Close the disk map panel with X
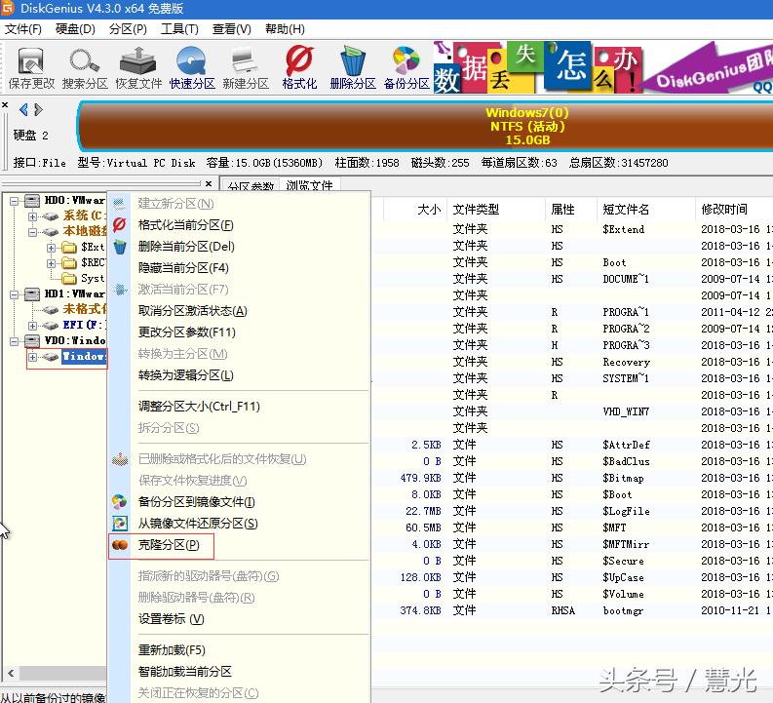773x703 pixels. (5, 105)
